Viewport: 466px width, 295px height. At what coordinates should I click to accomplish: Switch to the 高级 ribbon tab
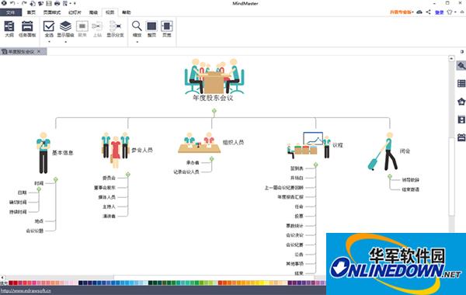click(x=93, y=12)
